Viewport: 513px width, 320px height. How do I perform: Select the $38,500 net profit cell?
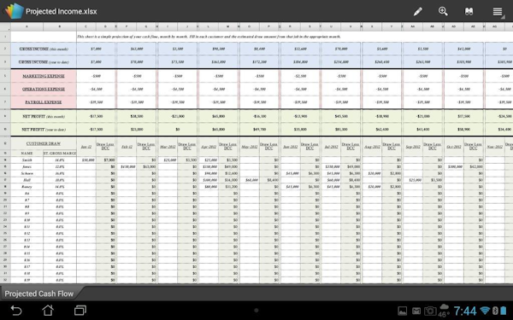pos(137,116)
